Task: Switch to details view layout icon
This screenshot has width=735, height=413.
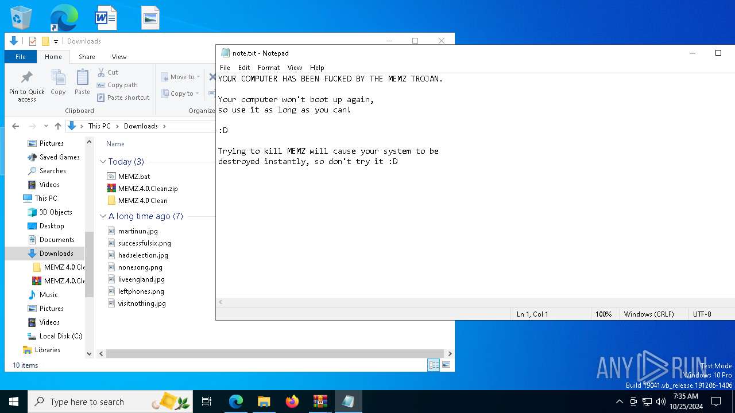Action: pos(434,365)
